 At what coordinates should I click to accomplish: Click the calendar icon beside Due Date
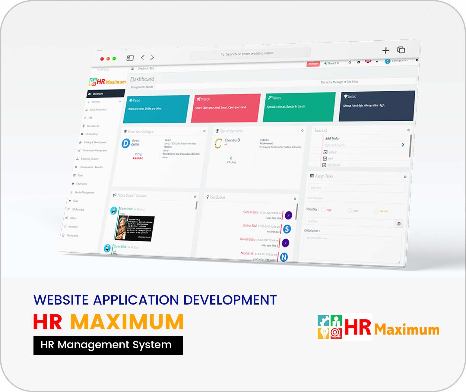tap(399, 224)
